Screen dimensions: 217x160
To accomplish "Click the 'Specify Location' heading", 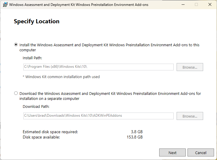I will [37, 22].
